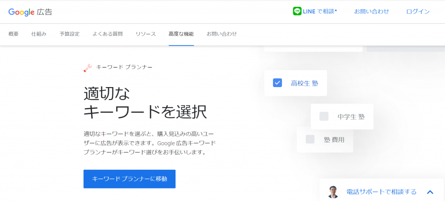Open the 仕組み tab

(x=39, y=34)
